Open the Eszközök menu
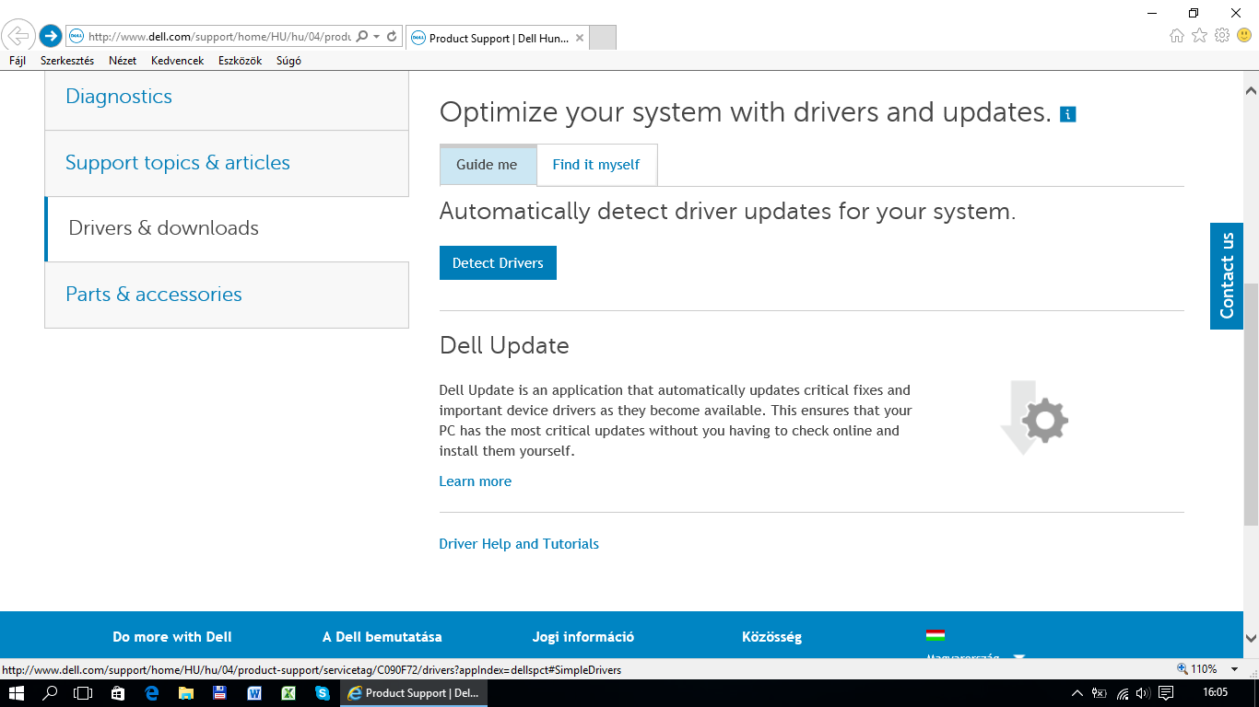This screenshot has width=1259, height=707. point(240,61)
